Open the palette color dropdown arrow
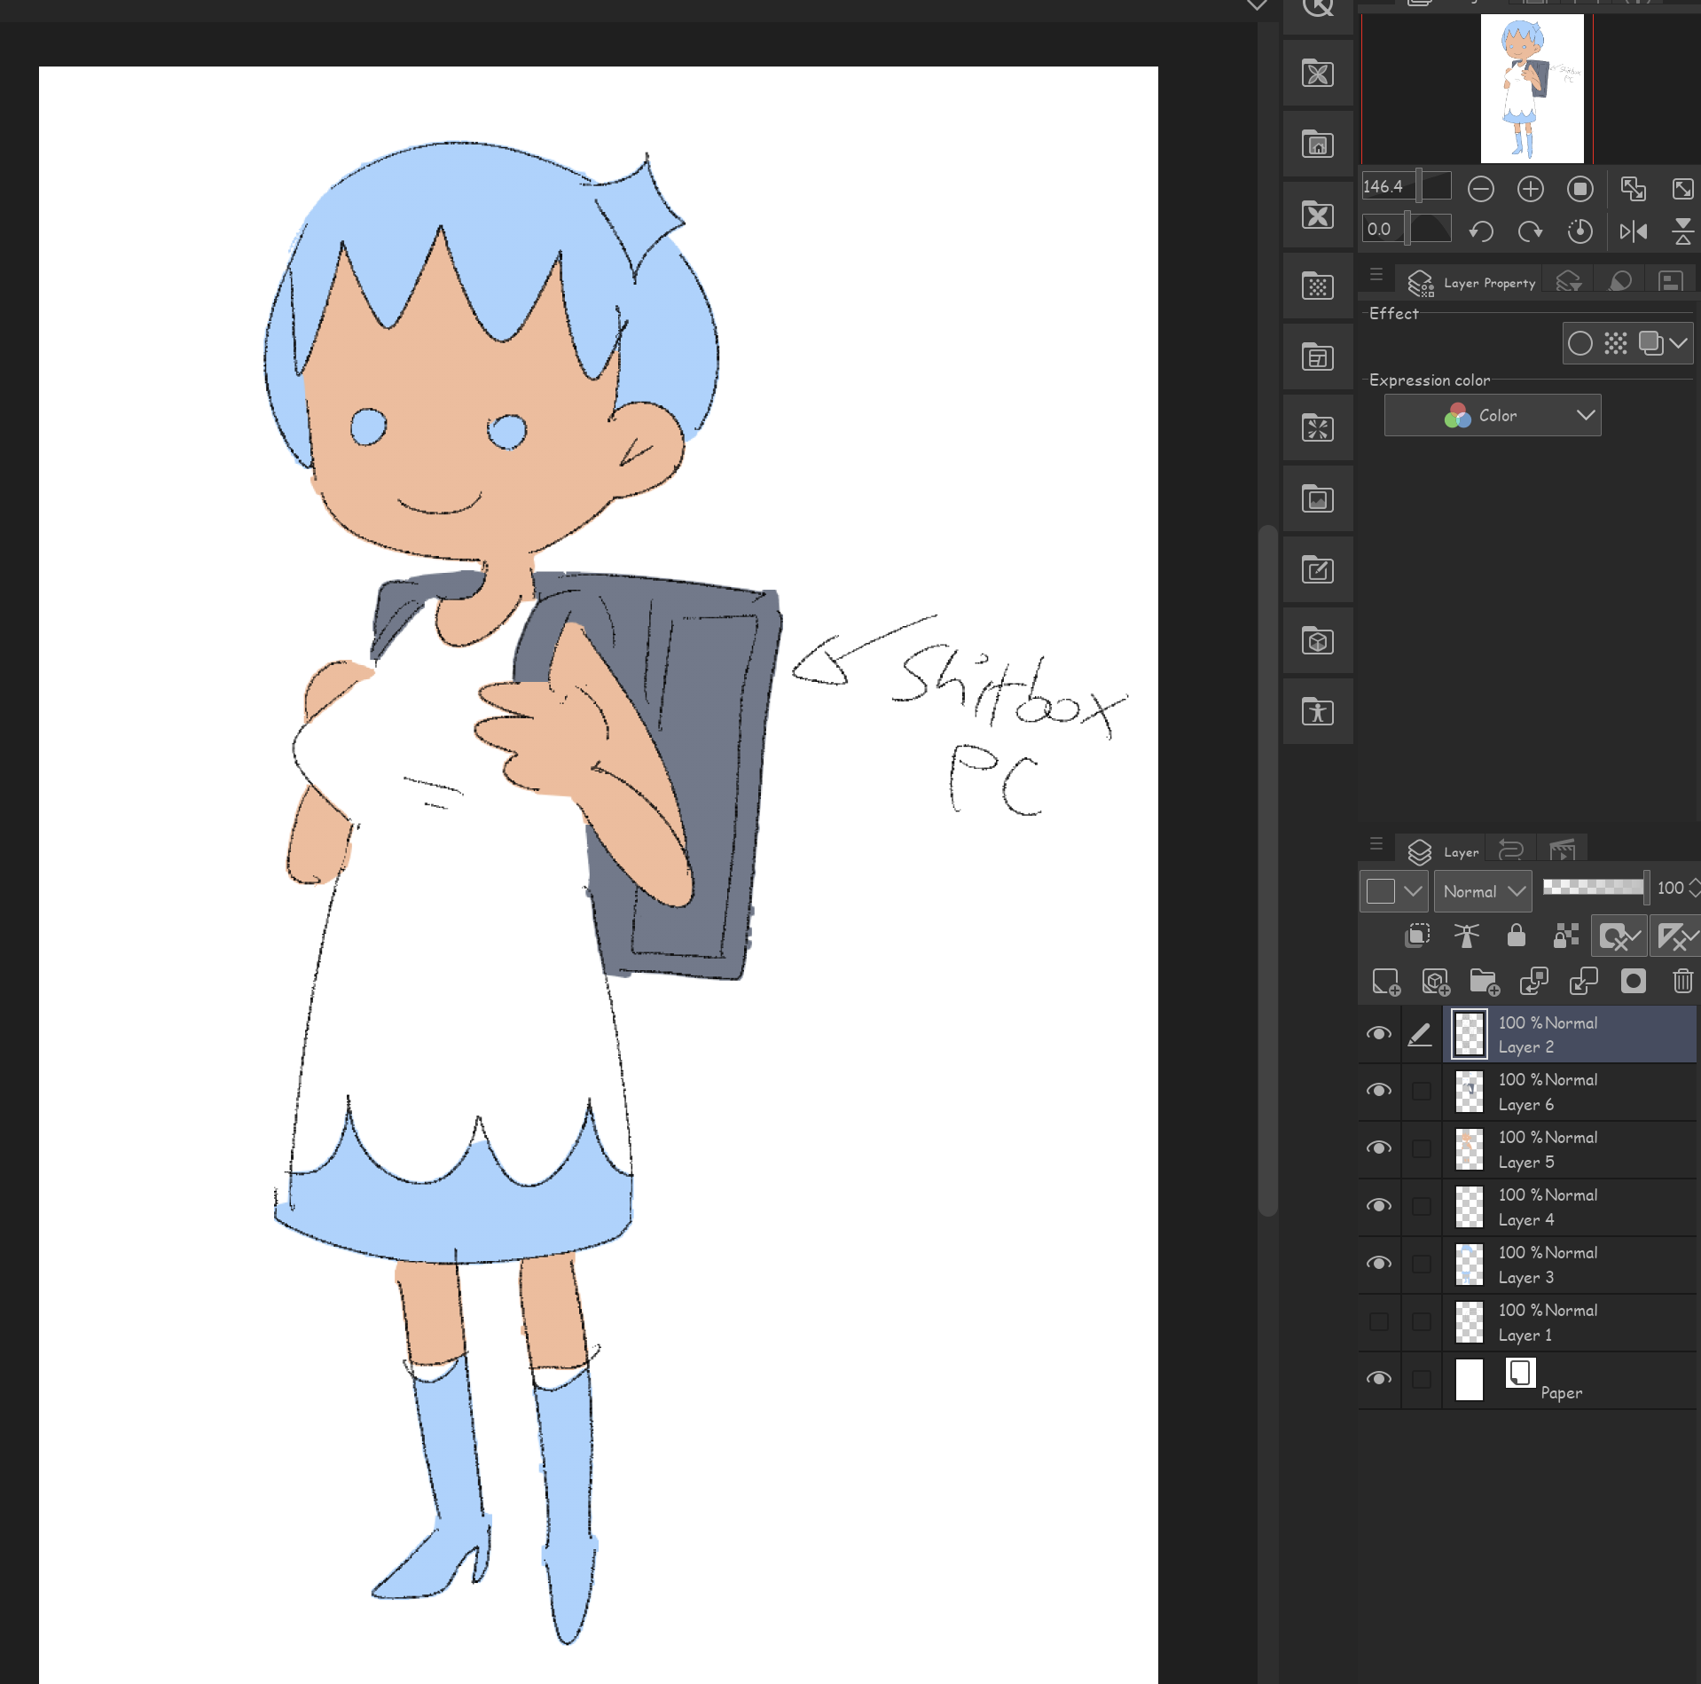Screen dimensions: 1701x1684 coord(1414,891)
